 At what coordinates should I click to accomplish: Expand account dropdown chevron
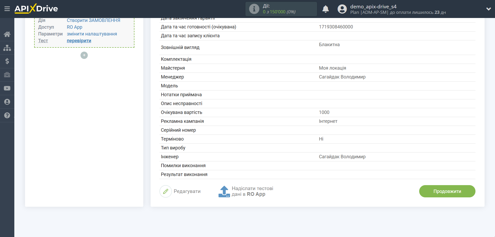488,9
